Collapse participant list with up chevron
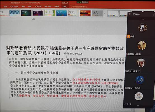Image resolution: width=155 pixels, height=112 pixels. pos(143,20)
